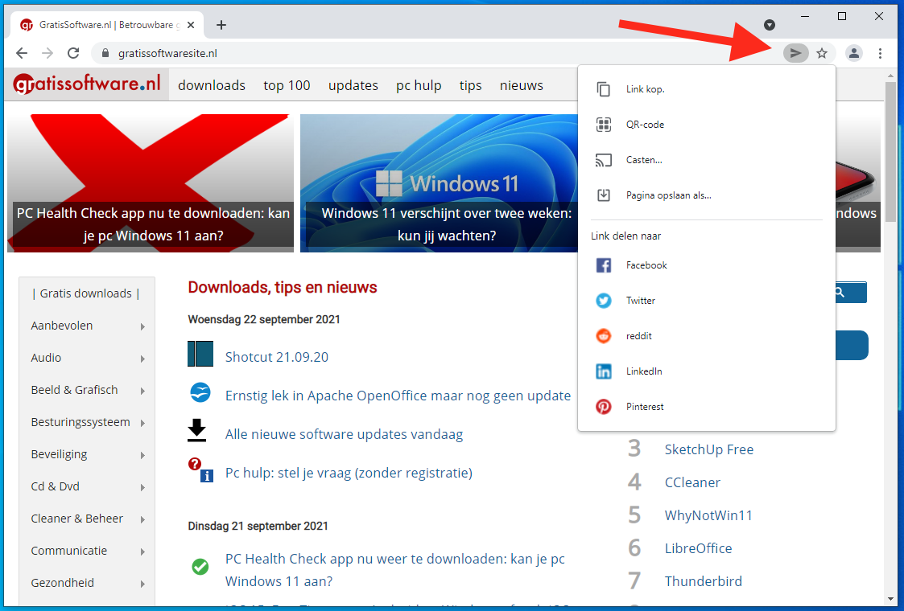
Task: Expand the Aanbevolen category arrow
Action: tap(142, 326)
